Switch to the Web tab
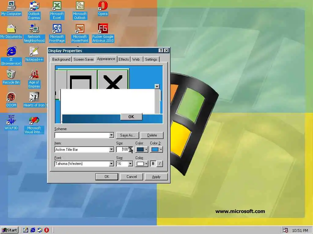The image size is (313, 234). click(x=136, y=59)
